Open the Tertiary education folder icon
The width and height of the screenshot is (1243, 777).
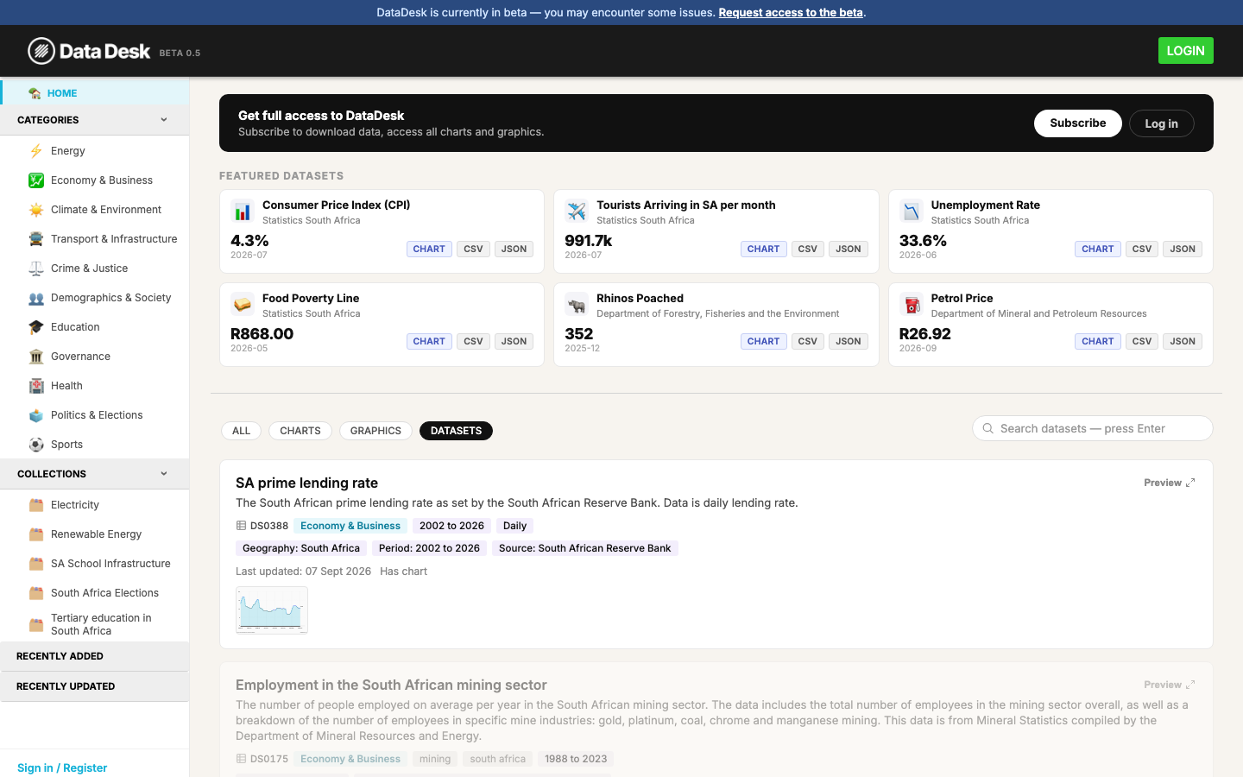coord(36,624)
